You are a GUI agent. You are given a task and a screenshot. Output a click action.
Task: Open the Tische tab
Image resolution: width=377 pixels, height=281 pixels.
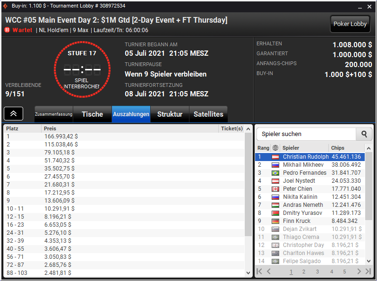tap(92, 114)
